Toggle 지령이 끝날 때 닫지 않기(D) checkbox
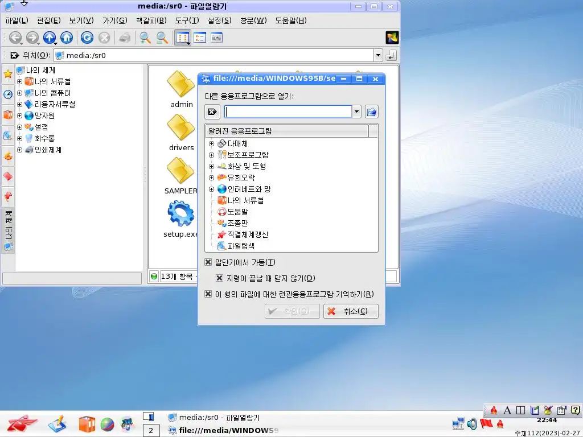This screenshot has width=583, height=437. (219, 278)
